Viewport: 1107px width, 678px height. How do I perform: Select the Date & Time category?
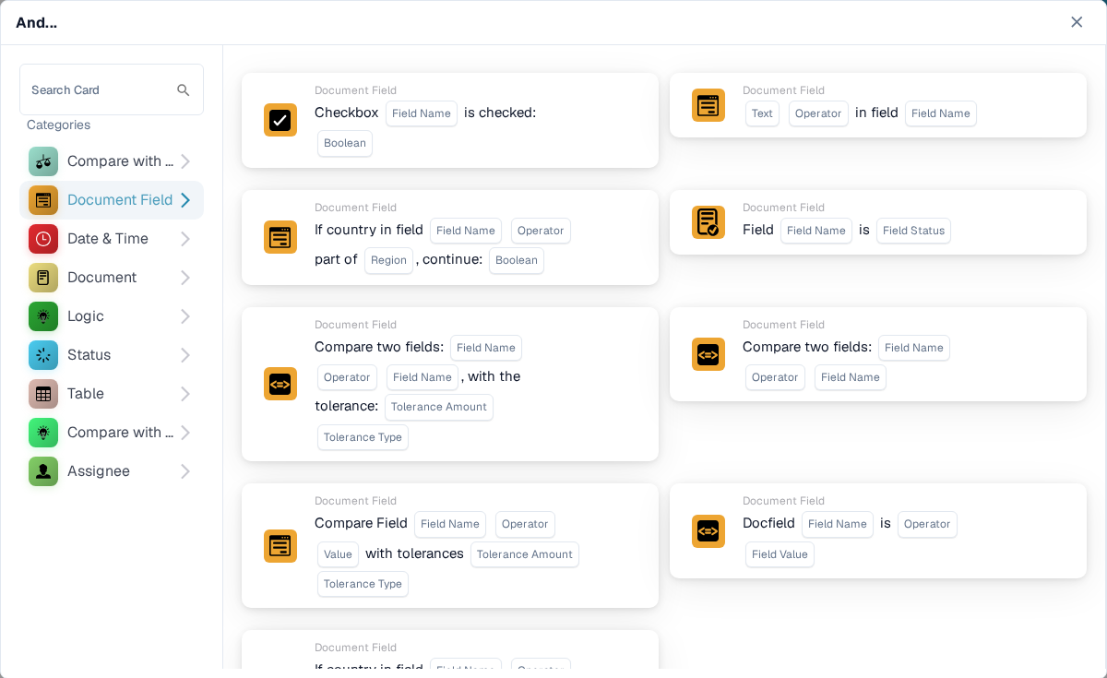tap(112, 239)
